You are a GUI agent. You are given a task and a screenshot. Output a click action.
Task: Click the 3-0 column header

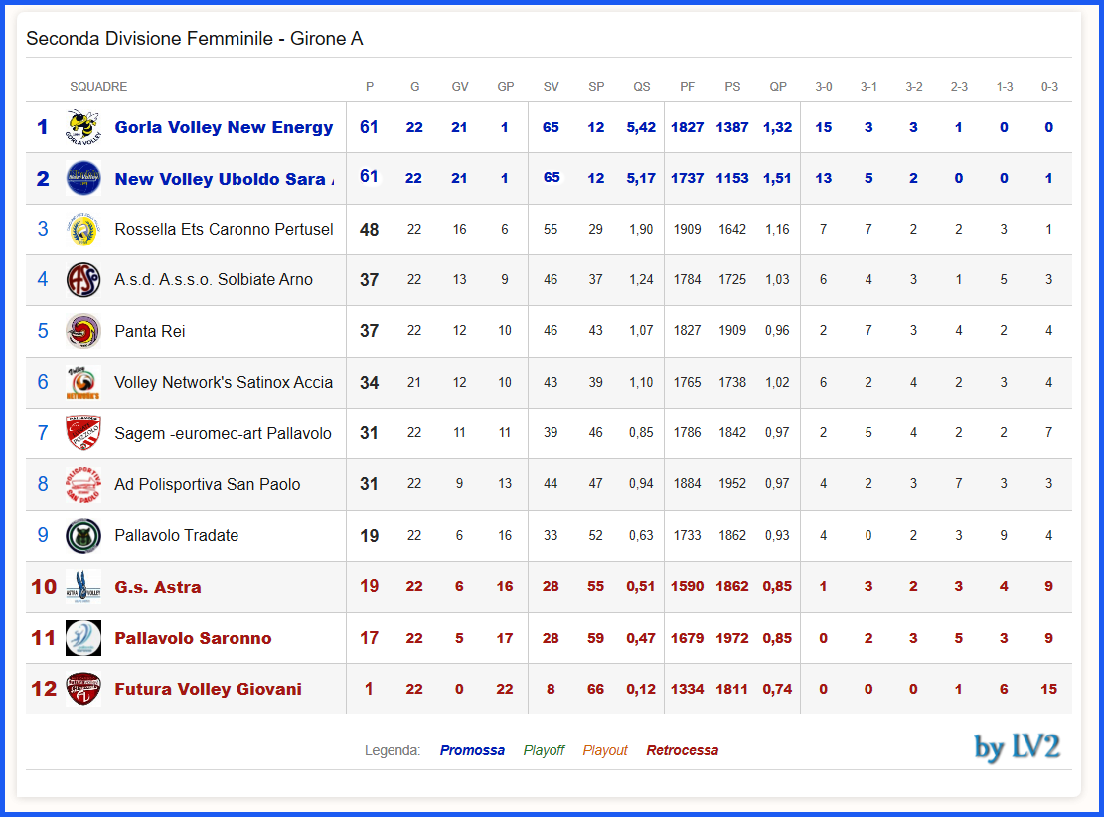823,87
